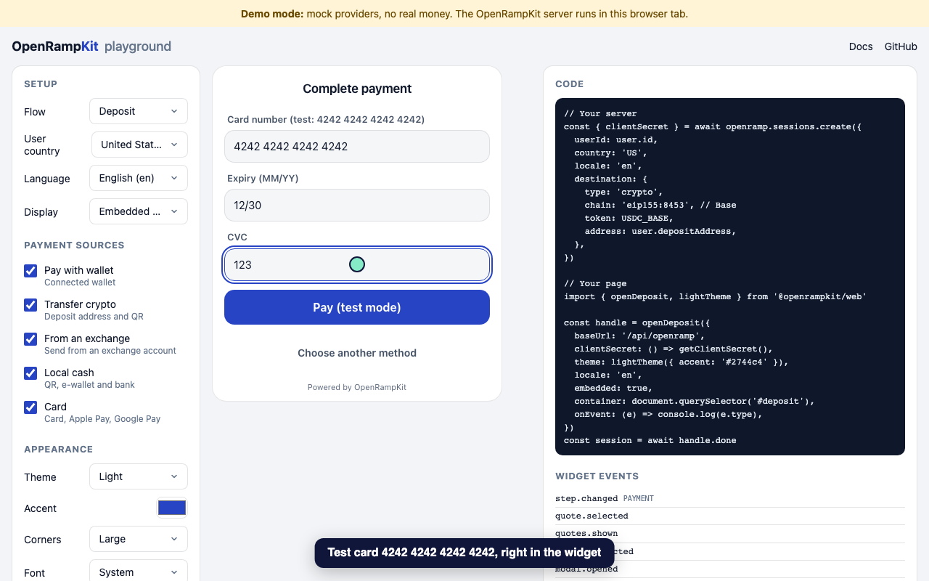The height and width of the screenshot is (581, 929).
Task: Click the Powered by OpenRampKit text
Action: [357, 387]
